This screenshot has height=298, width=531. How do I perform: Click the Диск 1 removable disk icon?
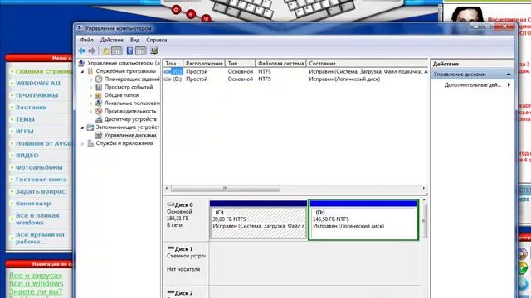[x=171, y=248]
